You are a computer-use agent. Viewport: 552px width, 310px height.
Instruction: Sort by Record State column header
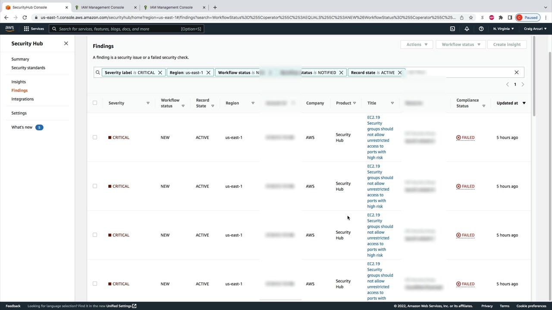(213, 106)
